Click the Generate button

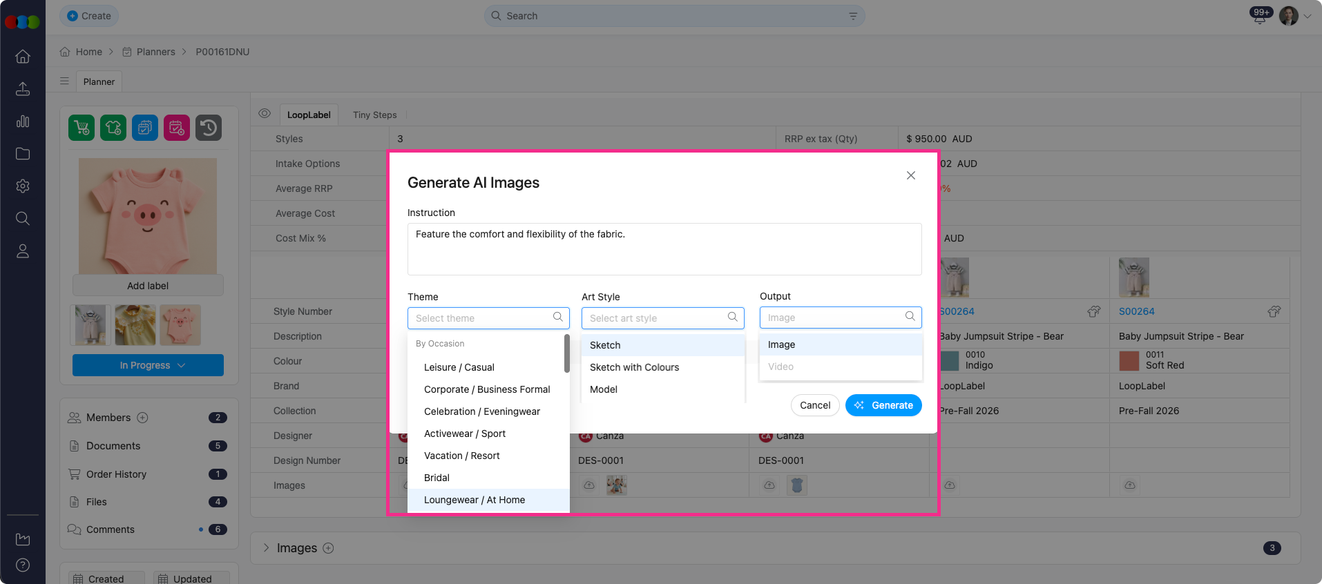[883, 405]
